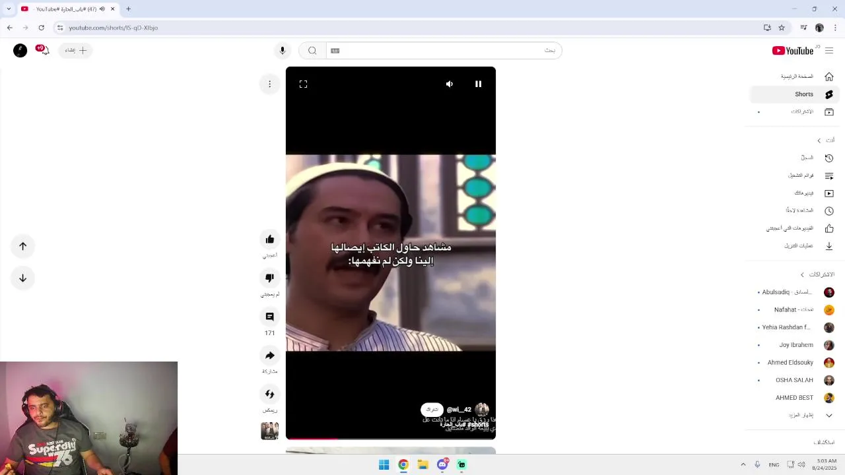
Task: Open the 171 comments panel
Action: pyautogui.click(x=269, y=317)
